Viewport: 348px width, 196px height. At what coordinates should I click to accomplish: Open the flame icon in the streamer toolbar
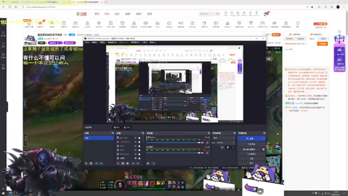coord(87,23)
